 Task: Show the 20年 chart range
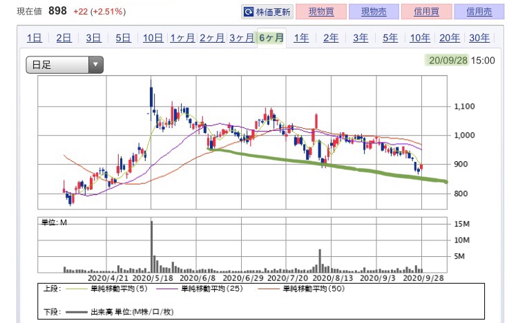point(450,38)
